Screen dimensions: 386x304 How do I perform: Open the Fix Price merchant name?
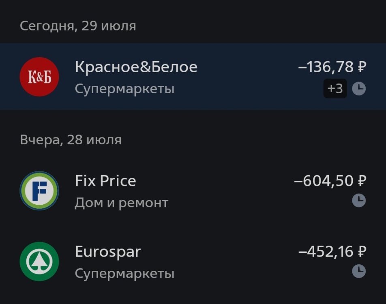105,181
